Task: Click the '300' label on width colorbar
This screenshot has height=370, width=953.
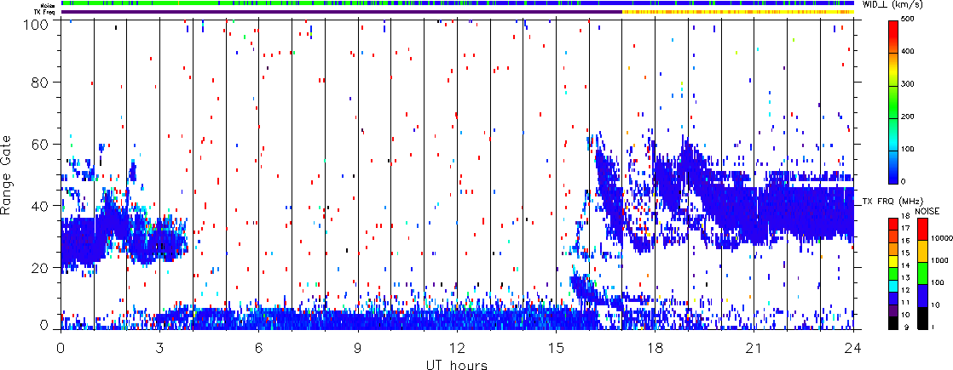Action: point(908,83)
